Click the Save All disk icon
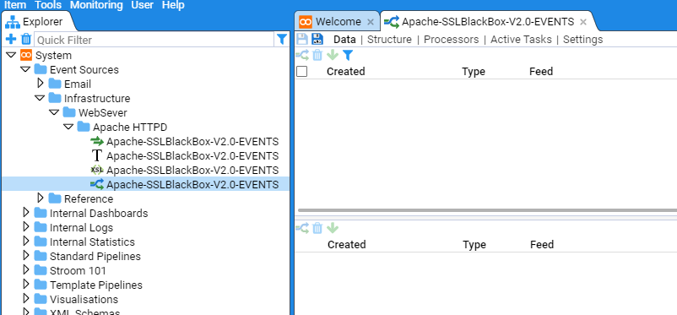Image resolution: width=677 pixels, height=315 pixels. pyautogui.click(x=317, y=40)
